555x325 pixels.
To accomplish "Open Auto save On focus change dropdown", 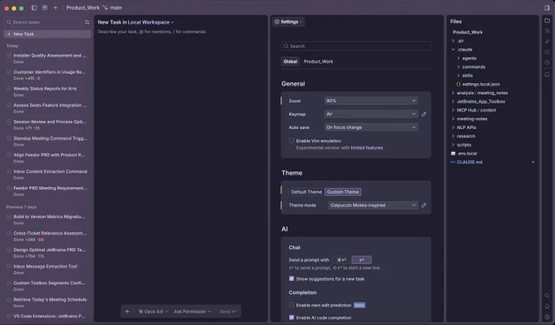I will click(371, 127).
